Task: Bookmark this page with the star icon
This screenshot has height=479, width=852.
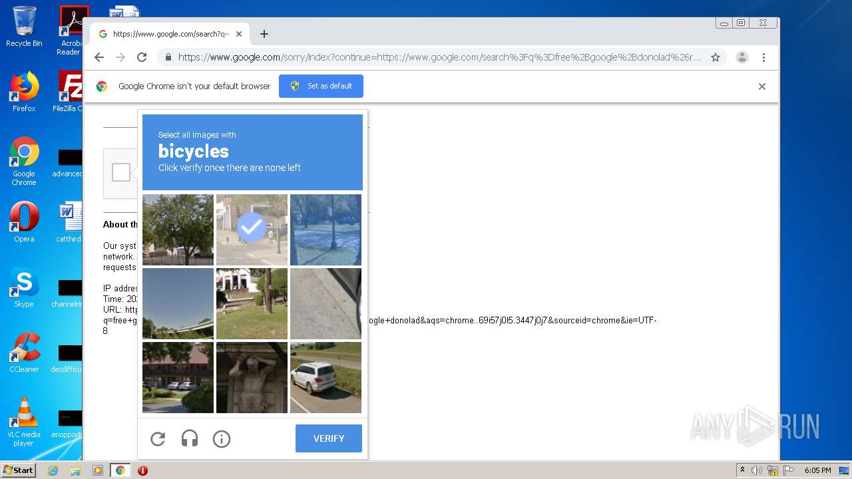Action: click(716, 57)
